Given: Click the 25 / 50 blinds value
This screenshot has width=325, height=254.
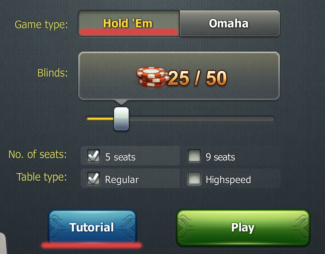Looking at the screenshot, I should coord(197,78).
